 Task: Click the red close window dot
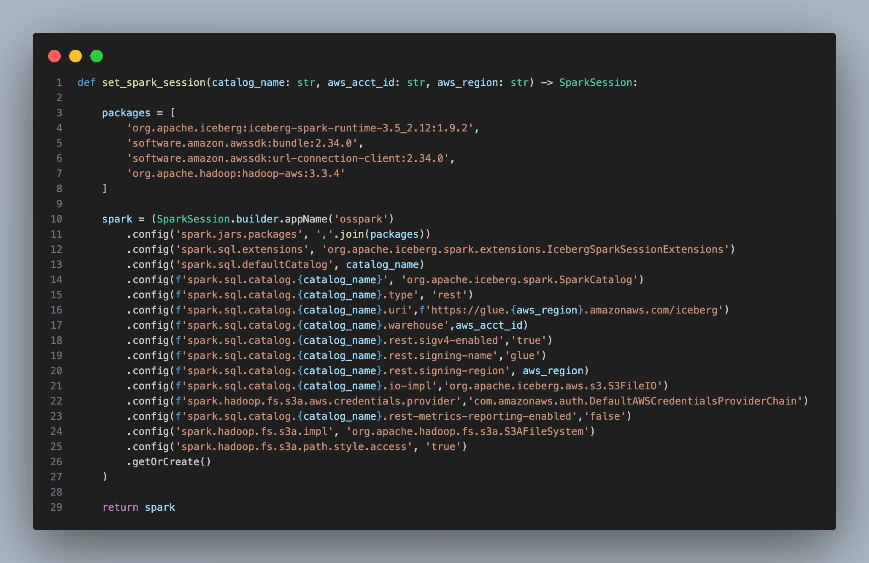click(x=54, y=56)
